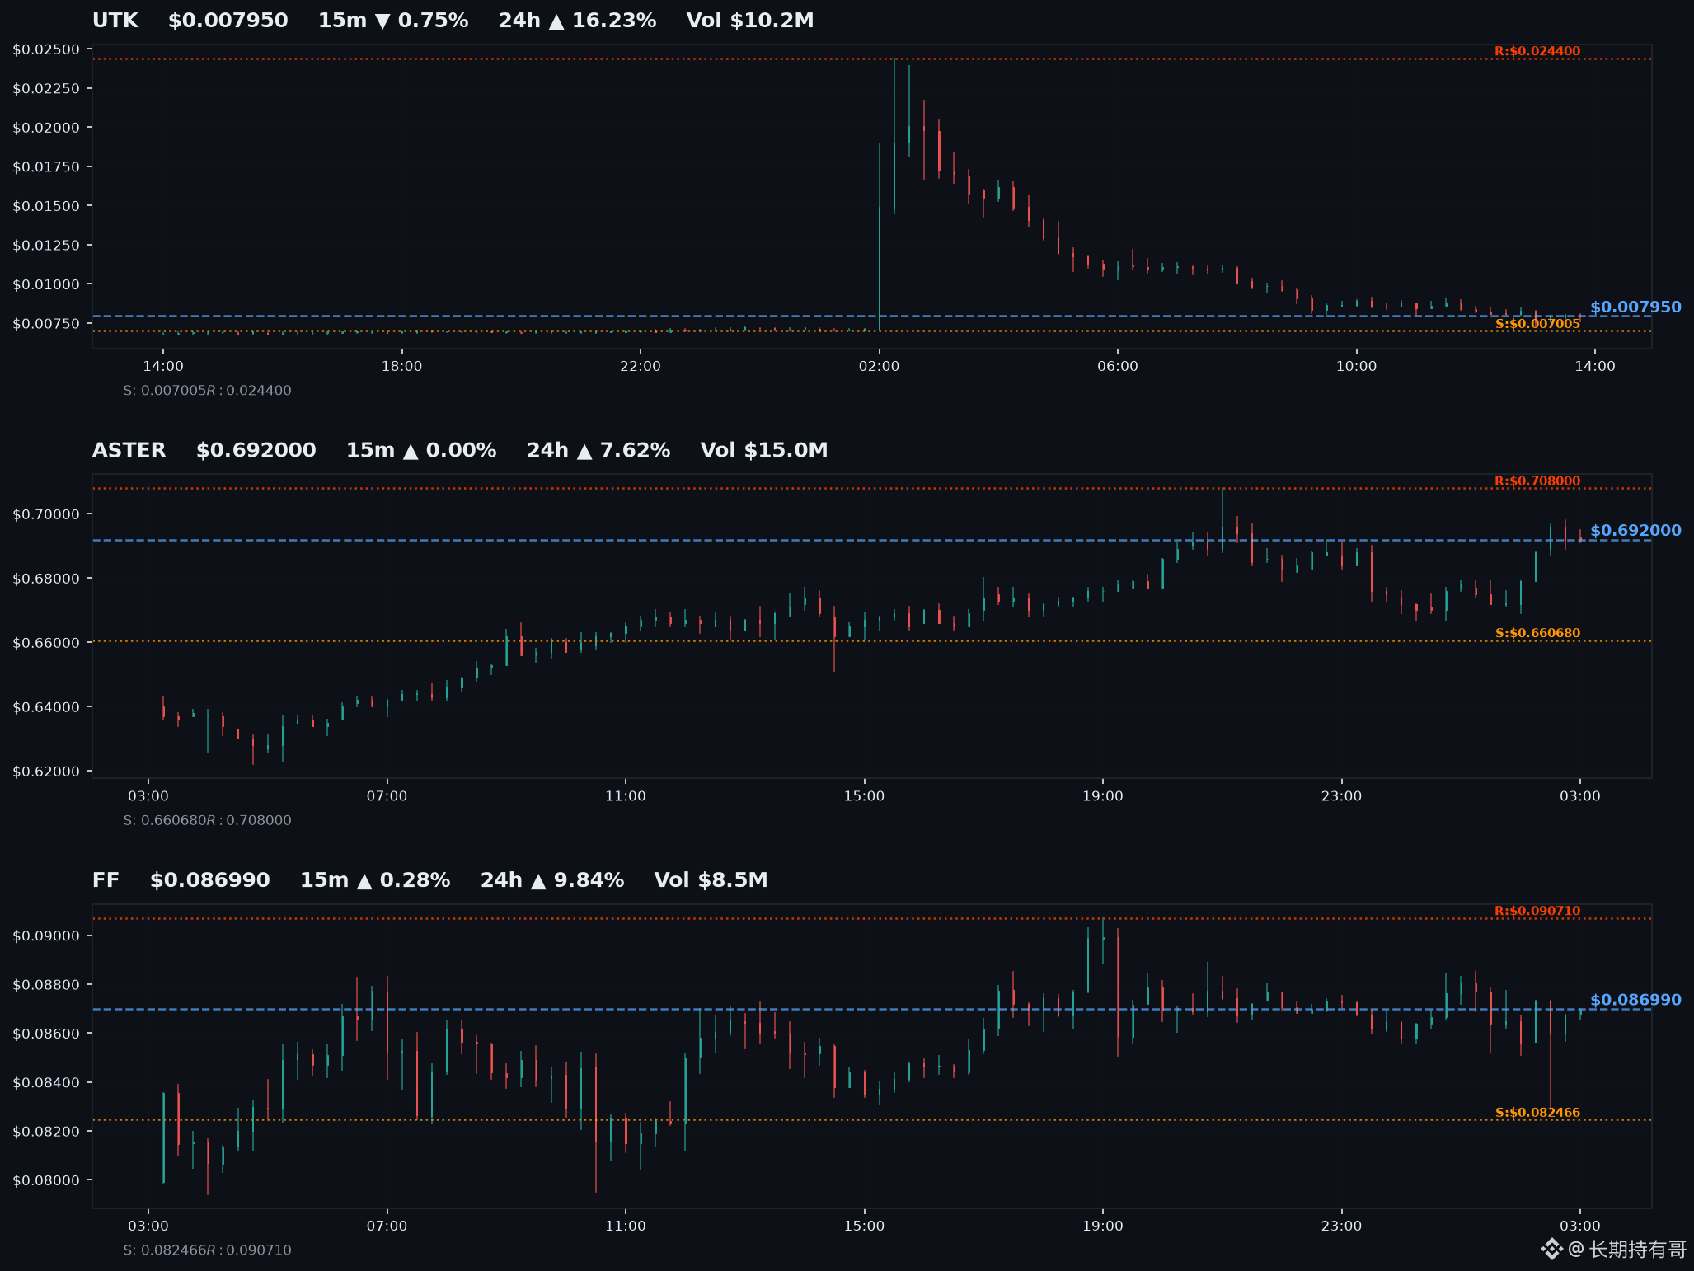
Task: Click the 07:00 time label on FF chart
Action: point(387,1226)
